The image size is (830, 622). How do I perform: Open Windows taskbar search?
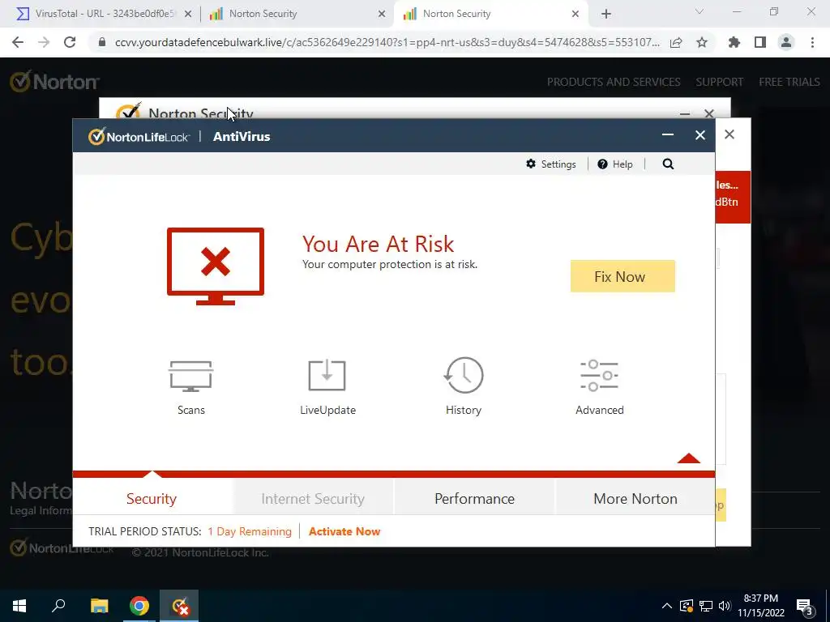click(x=58, y=606)
